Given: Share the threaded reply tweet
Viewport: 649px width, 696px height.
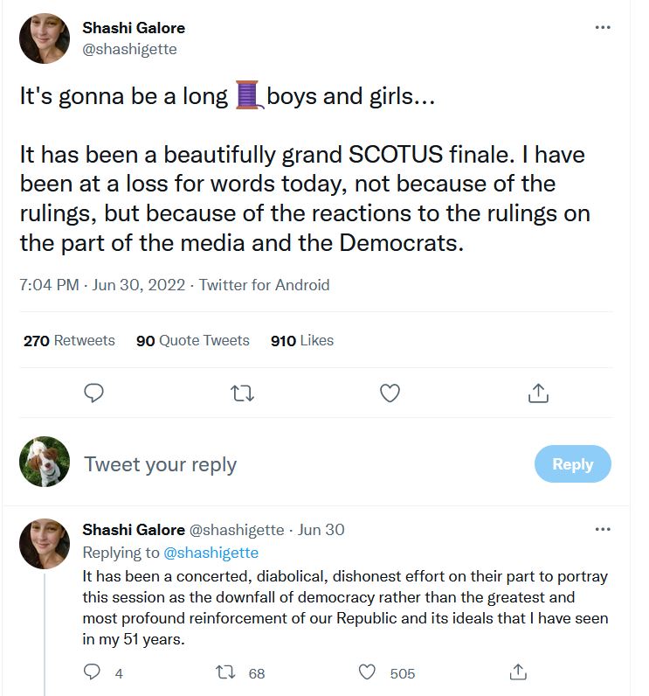Looking at the screenshot, I should [518, 672].
